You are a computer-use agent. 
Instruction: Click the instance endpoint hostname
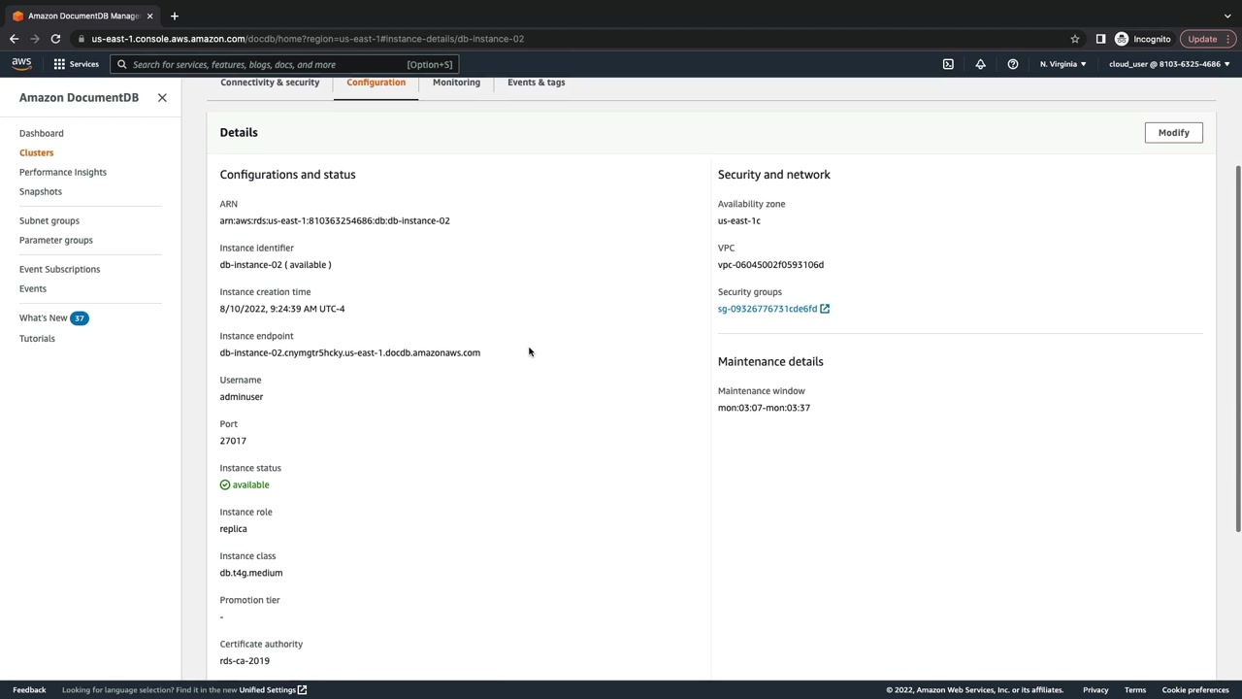350,352
